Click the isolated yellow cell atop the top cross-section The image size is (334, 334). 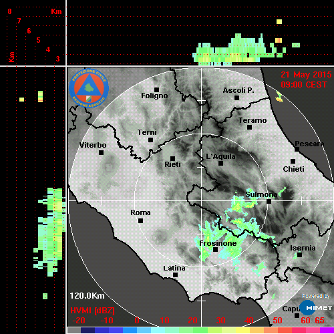point(279,21)
